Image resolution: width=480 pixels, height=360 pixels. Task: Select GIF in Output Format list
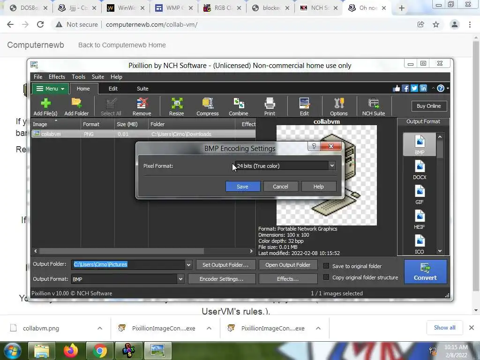[x=420, y=195]
